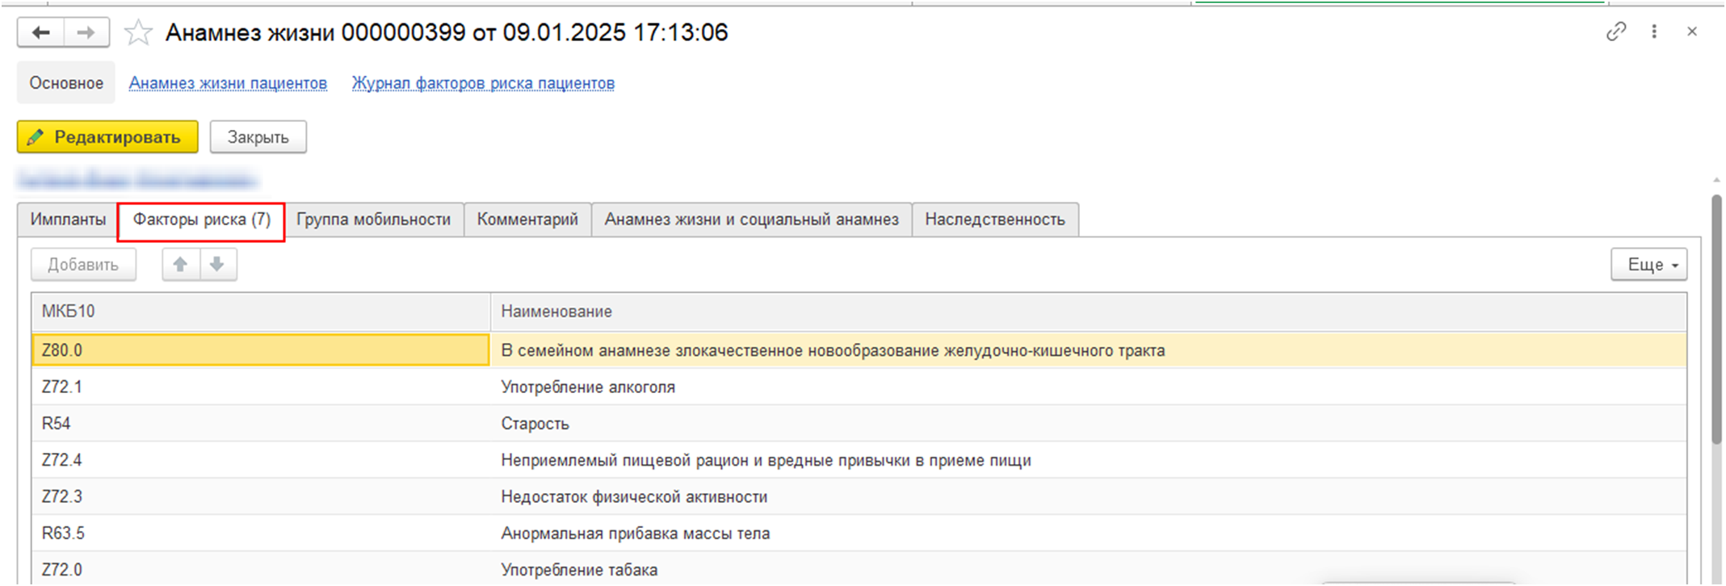
Task: Click the Редактировать button
Action: coord(107,137)
